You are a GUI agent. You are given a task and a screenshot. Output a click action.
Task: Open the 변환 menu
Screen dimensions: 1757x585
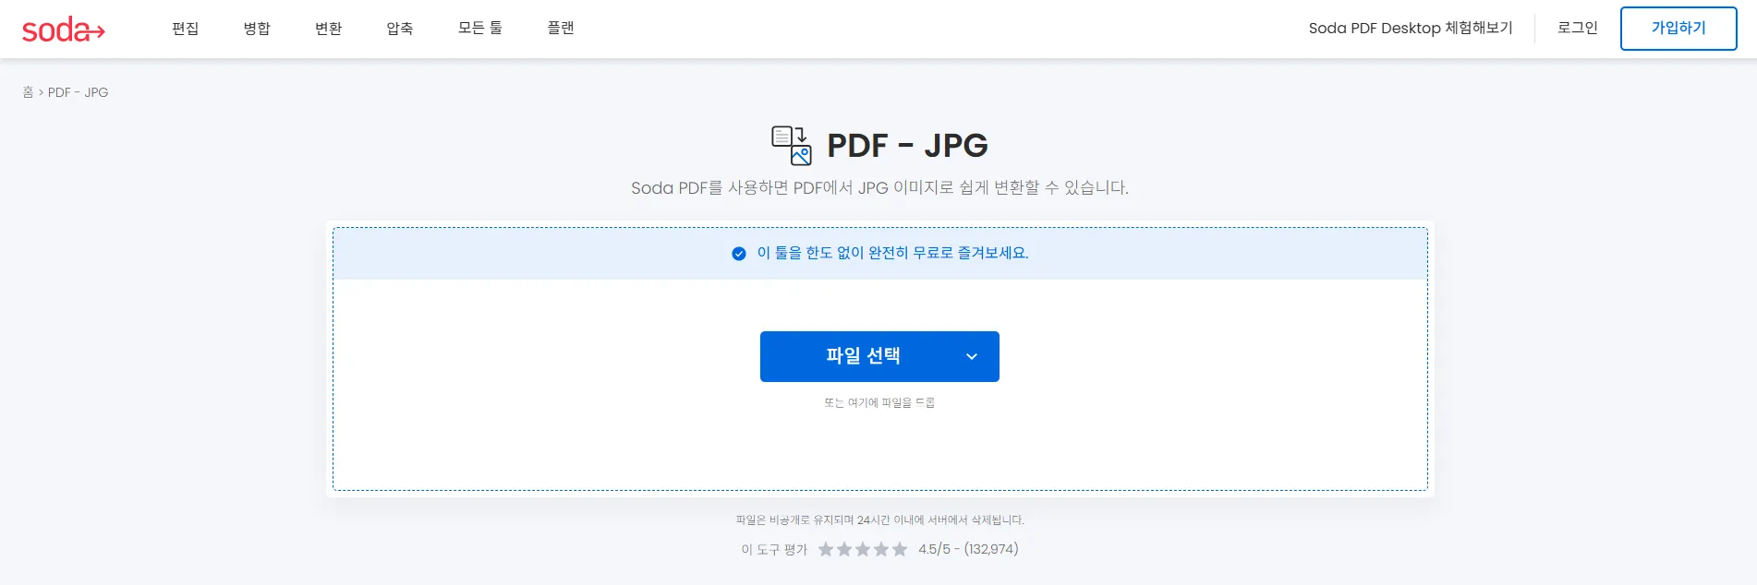point(328,29)
